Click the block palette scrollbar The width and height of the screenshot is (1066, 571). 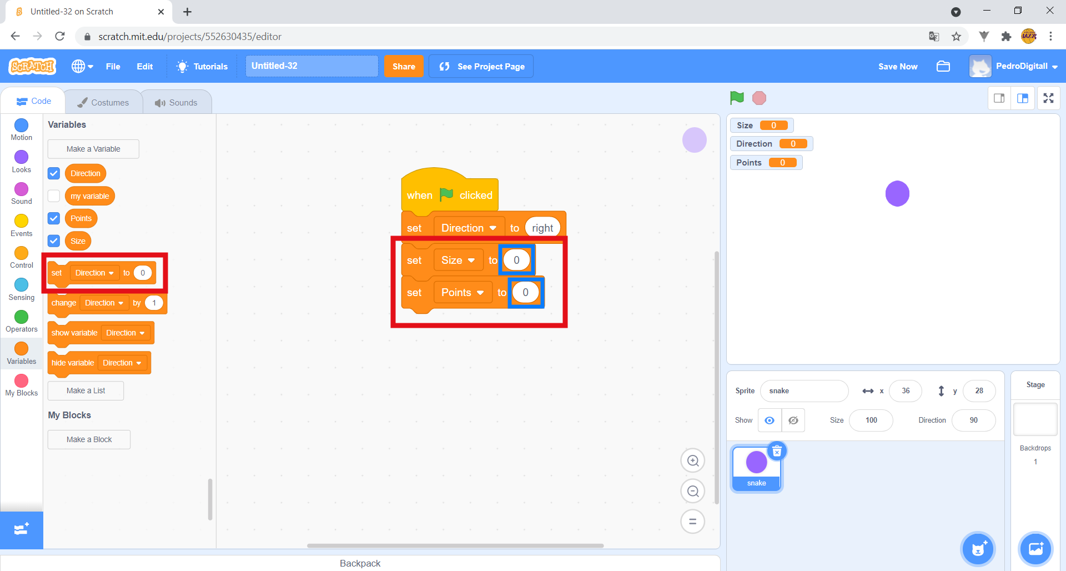pyautogui.click(x=210, y=499)
